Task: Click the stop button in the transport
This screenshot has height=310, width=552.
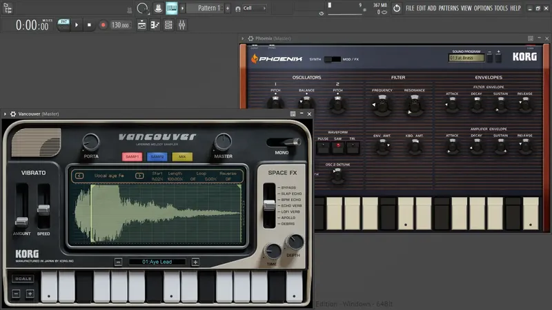Action: point(89,25)
